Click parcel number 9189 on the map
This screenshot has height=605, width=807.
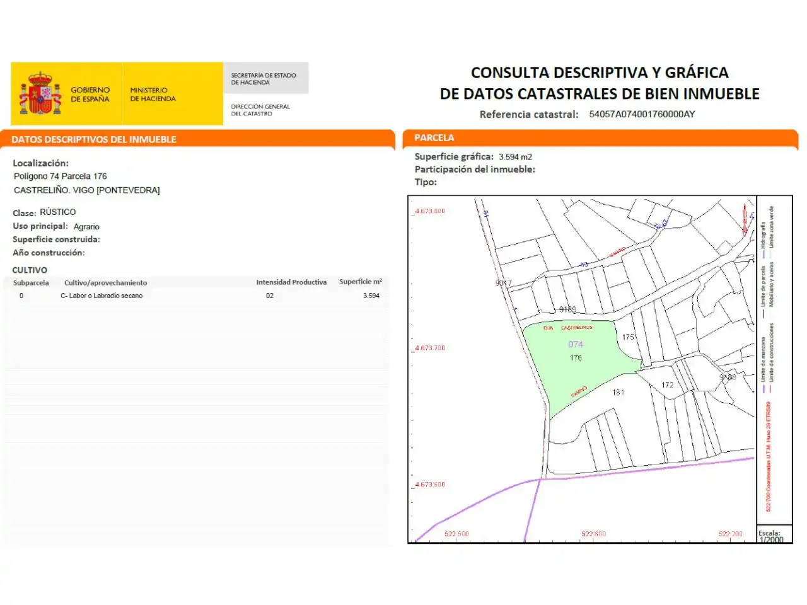567,309
